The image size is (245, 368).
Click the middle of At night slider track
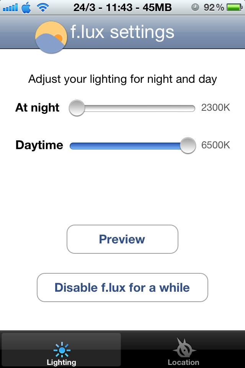[132, 108]
